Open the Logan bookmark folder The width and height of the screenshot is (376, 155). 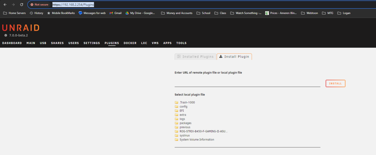(x=344, y=13)
